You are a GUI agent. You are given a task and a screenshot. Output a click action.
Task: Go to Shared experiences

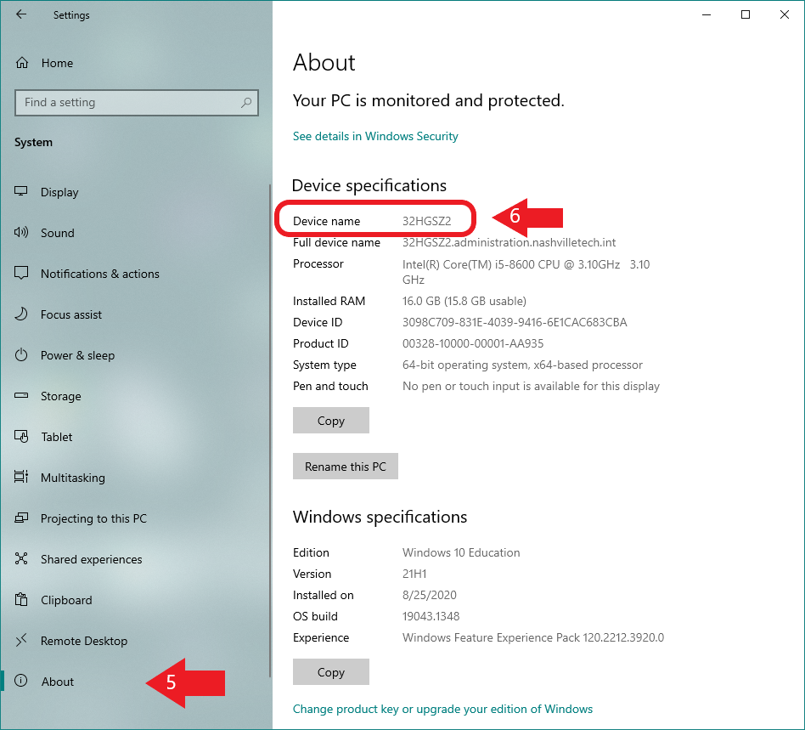coord(135,559)
